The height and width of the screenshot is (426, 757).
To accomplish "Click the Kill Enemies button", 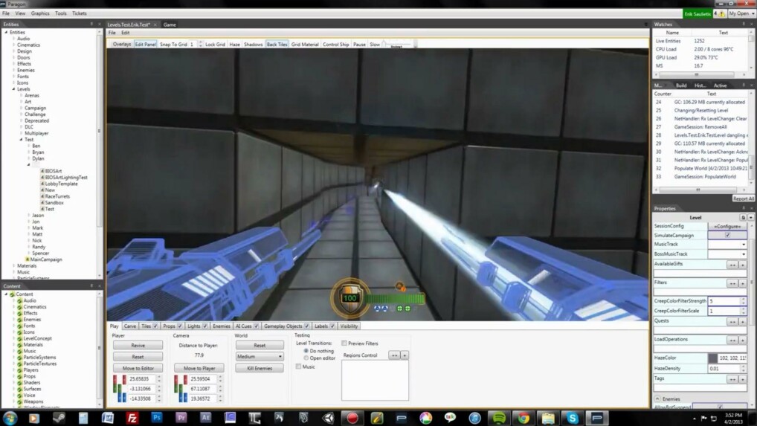I will [259, 368].
